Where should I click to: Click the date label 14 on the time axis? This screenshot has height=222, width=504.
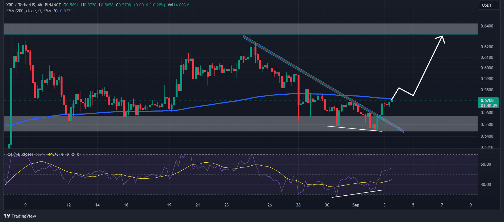coord(98,205)
